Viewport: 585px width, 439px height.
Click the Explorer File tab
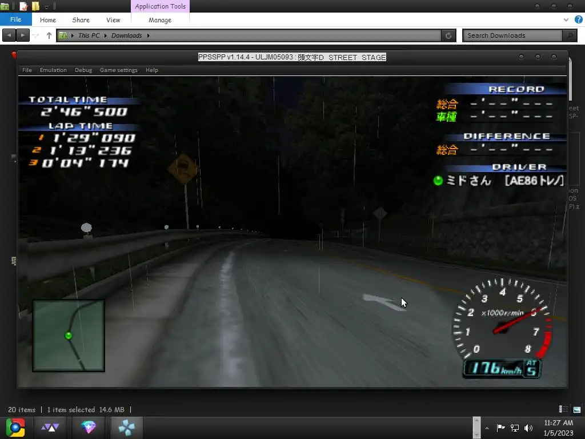pos(15,19)
